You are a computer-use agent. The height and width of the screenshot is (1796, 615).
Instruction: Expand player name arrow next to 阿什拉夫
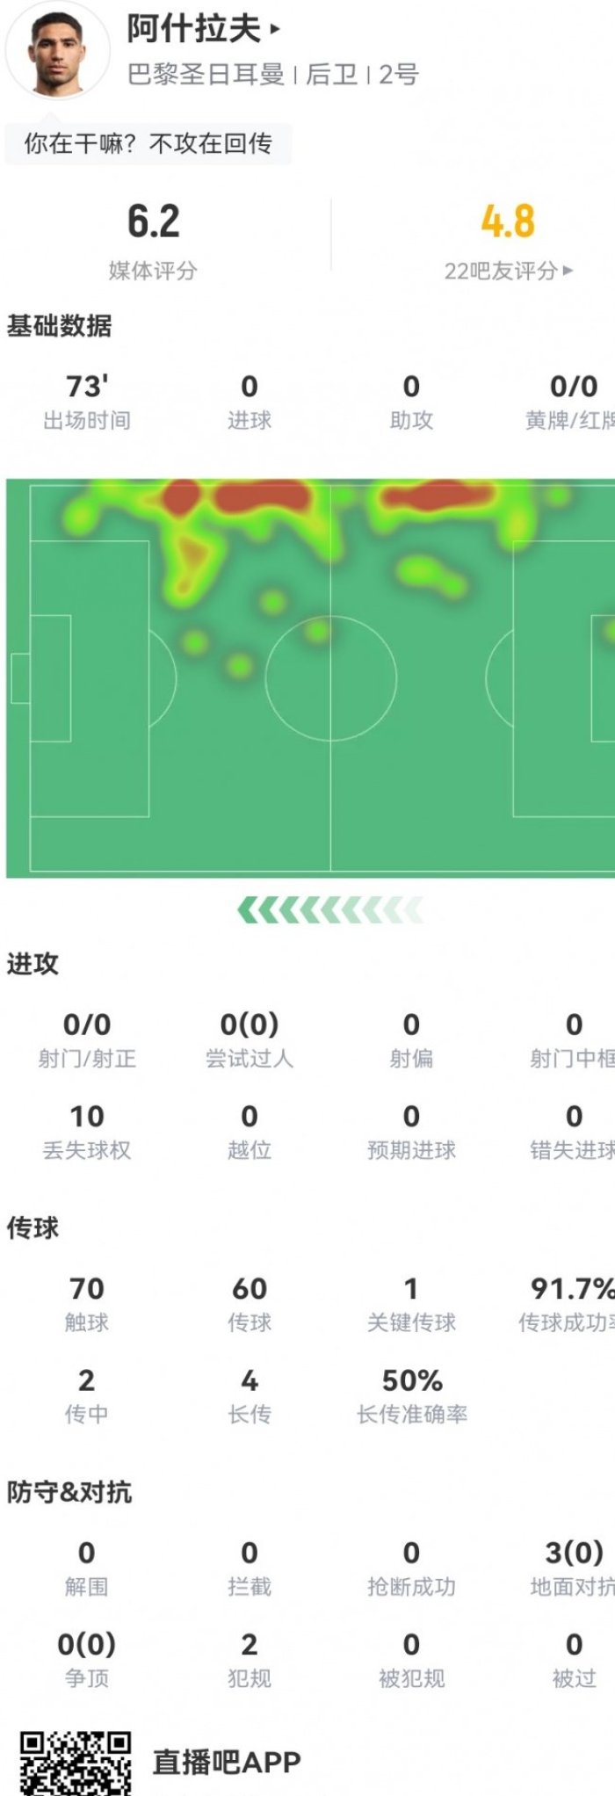pyautogui.click(x=275, y=29)
